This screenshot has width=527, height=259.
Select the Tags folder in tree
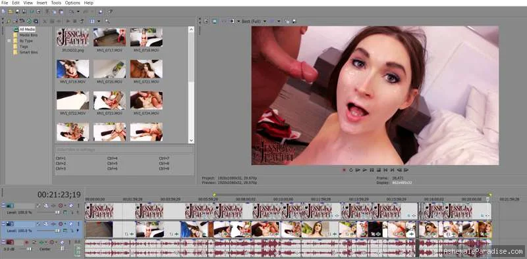[24, 47]
